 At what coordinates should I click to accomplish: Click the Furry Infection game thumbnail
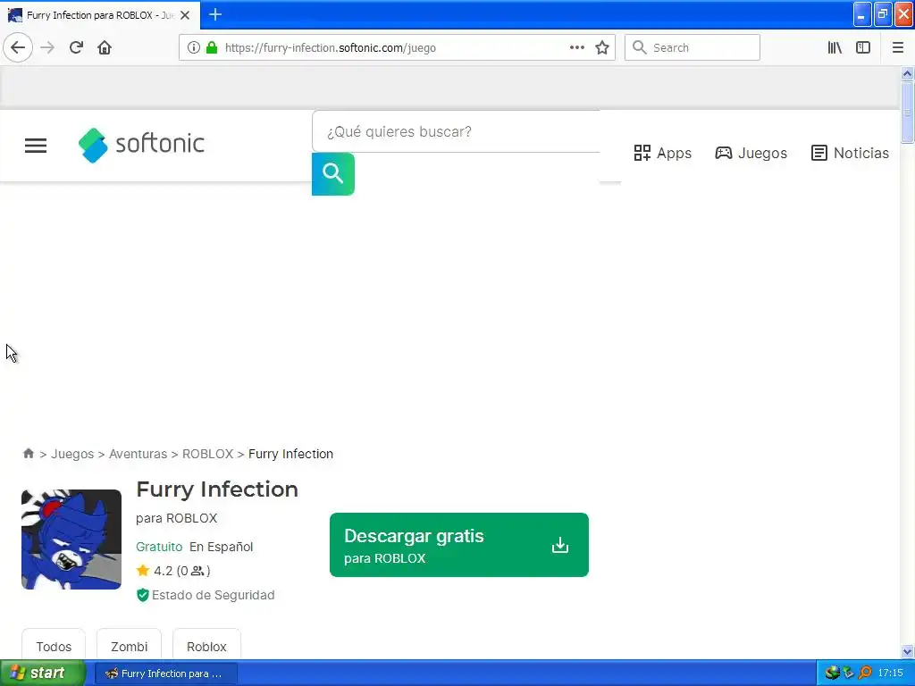(71, 539)
